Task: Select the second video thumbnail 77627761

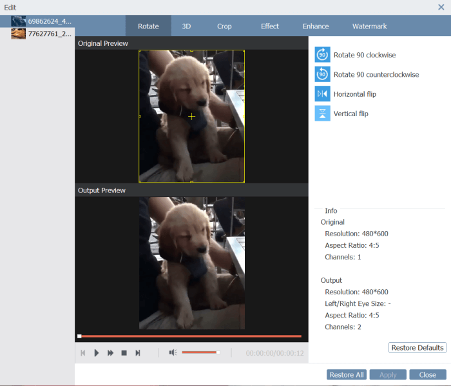Action: tap(41, 34)
